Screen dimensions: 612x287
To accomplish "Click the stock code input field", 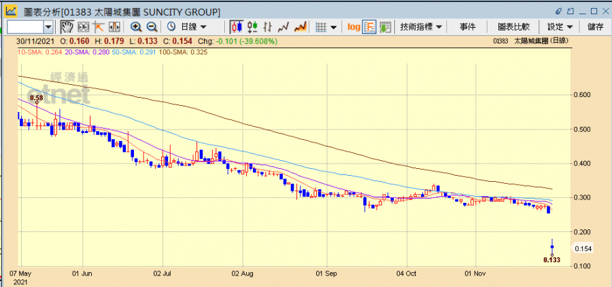I will (x=24, y=26).
